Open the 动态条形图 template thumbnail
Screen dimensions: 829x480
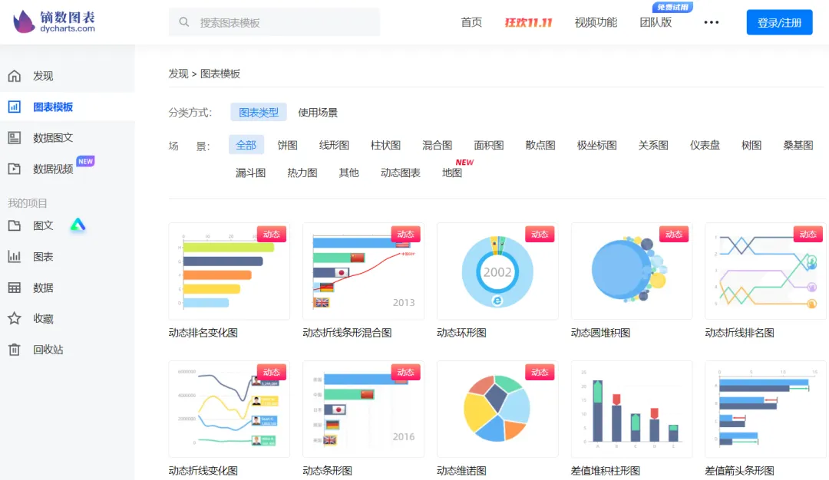(x=363, y=409)
